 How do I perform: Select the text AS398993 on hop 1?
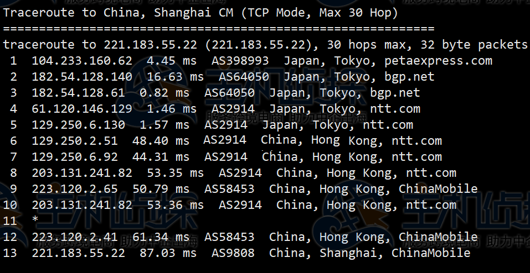(x=240, y=61)
